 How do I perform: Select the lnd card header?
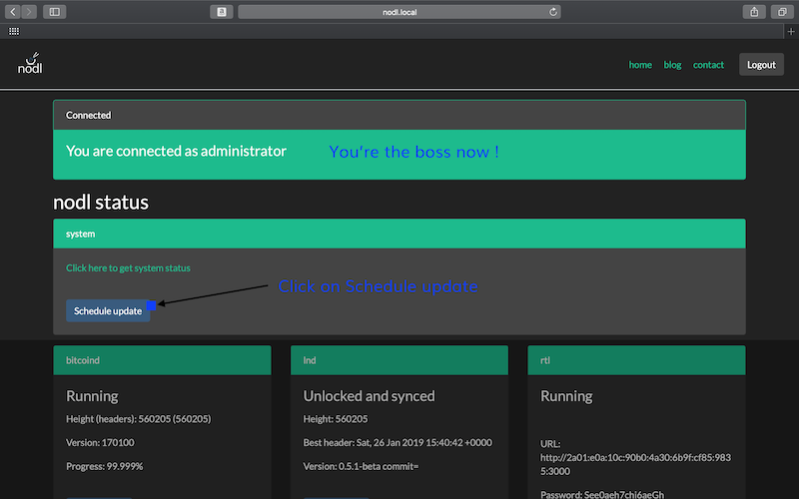tap(399, 360)
